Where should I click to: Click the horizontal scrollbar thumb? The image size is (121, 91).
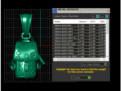78,60
